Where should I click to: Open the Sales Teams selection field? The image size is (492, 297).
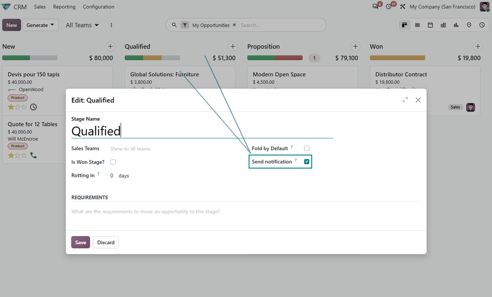pyautogui.click(x=176, y=149)
